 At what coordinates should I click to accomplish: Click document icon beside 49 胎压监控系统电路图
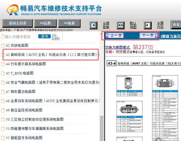pos(3,110)
